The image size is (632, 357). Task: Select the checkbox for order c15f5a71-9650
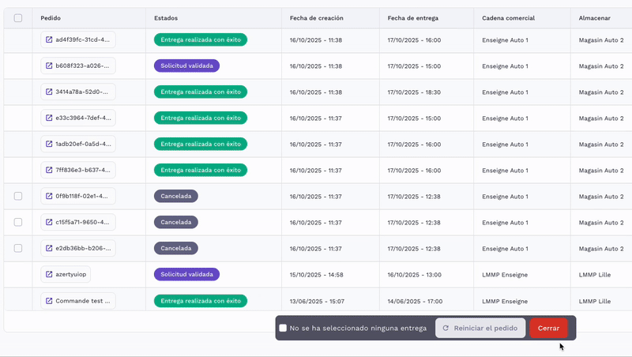[x=18, y=222]
